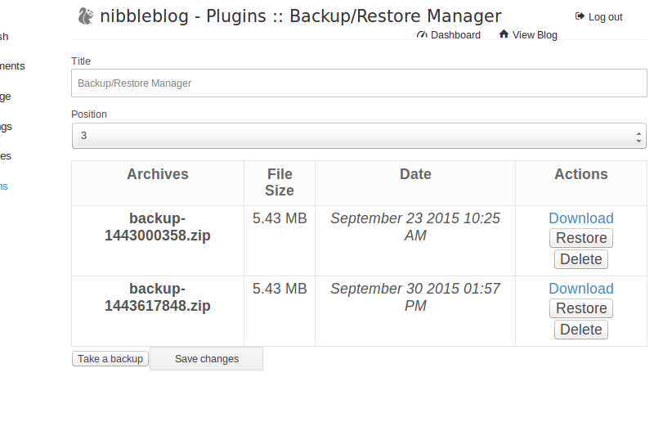Click the Log out link text
Viewport: 654px width, 422px height.
[x=605, y=17]
